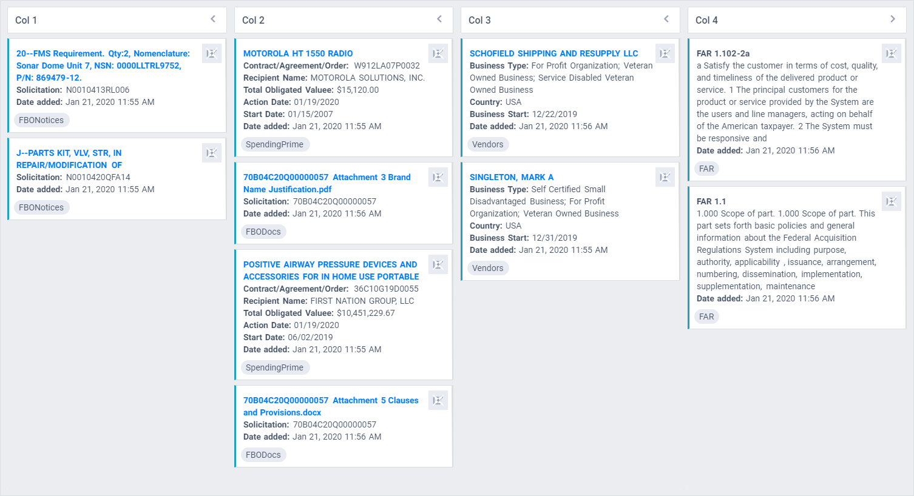Image resolution: width=914 pixels, height=496 pixels.
Task: Click action icon on SINGLETON, MARK A card
Action: click(x=665, y=177)
